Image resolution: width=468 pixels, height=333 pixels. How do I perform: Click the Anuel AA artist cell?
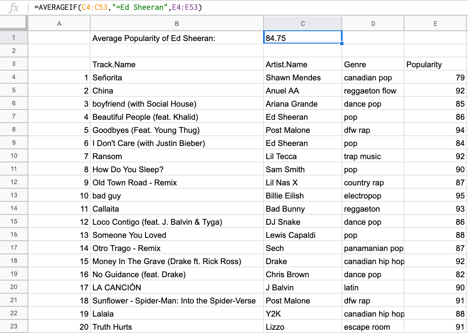[x=303, y=90]
